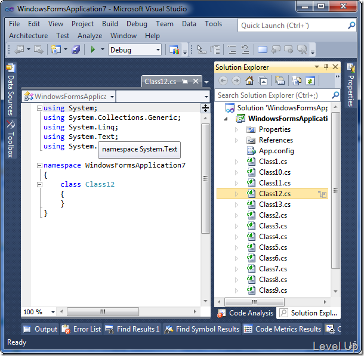Click the Navigate Forward toolbar icon
The image size is (364, 356).
tap(39, 49)
